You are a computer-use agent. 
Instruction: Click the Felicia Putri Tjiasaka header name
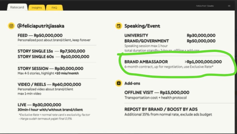tap(205, 6)
